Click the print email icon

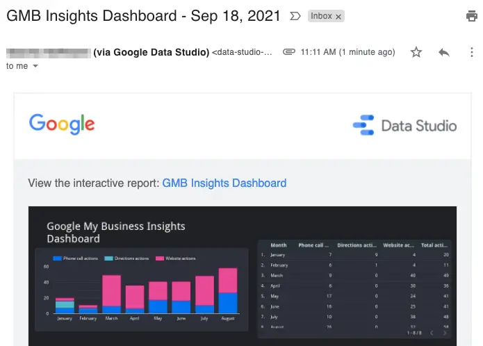[x=471, y=16]
